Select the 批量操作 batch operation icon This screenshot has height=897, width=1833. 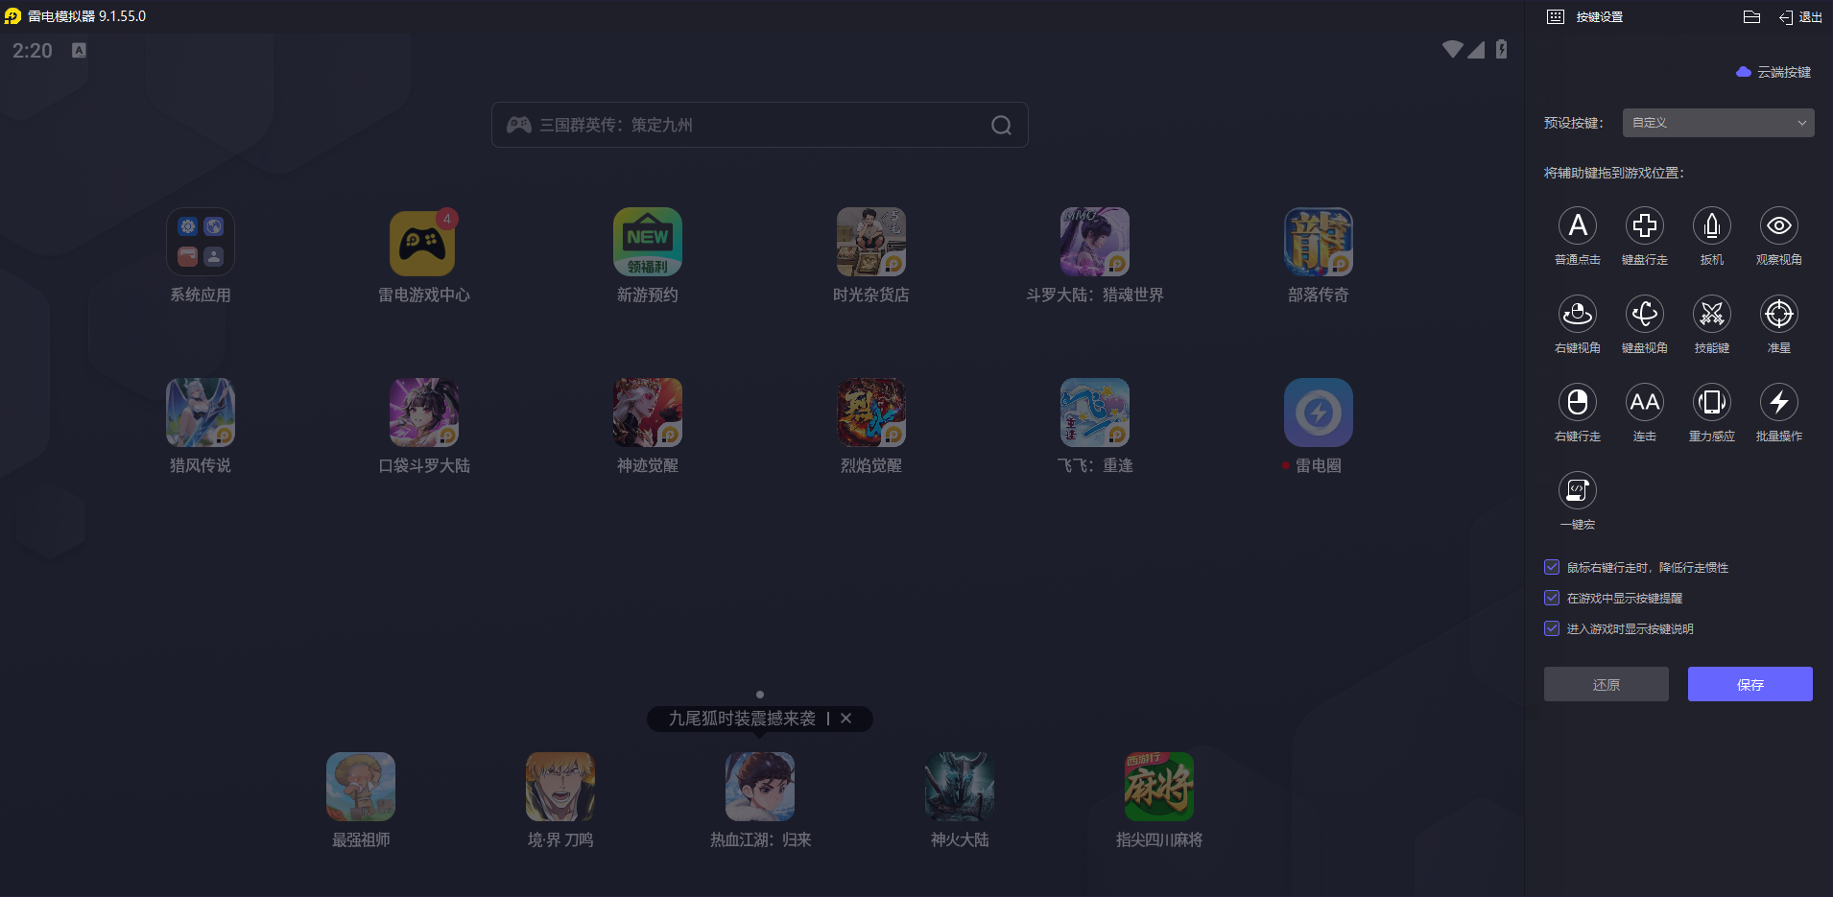click(x=1779, y=403)
